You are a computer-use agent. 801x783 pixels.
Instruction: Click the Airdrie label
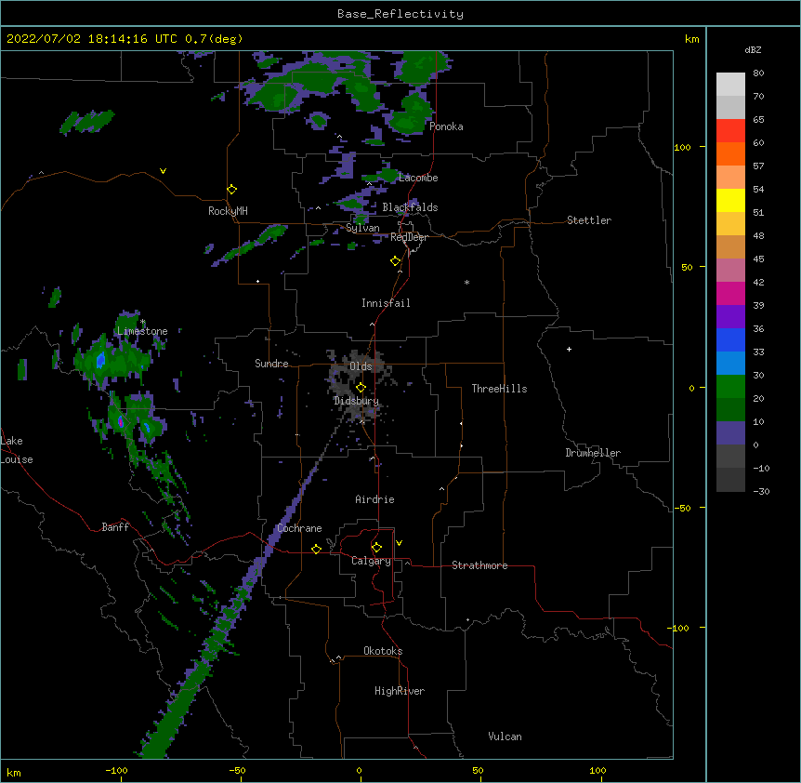(x=374, y=499)
